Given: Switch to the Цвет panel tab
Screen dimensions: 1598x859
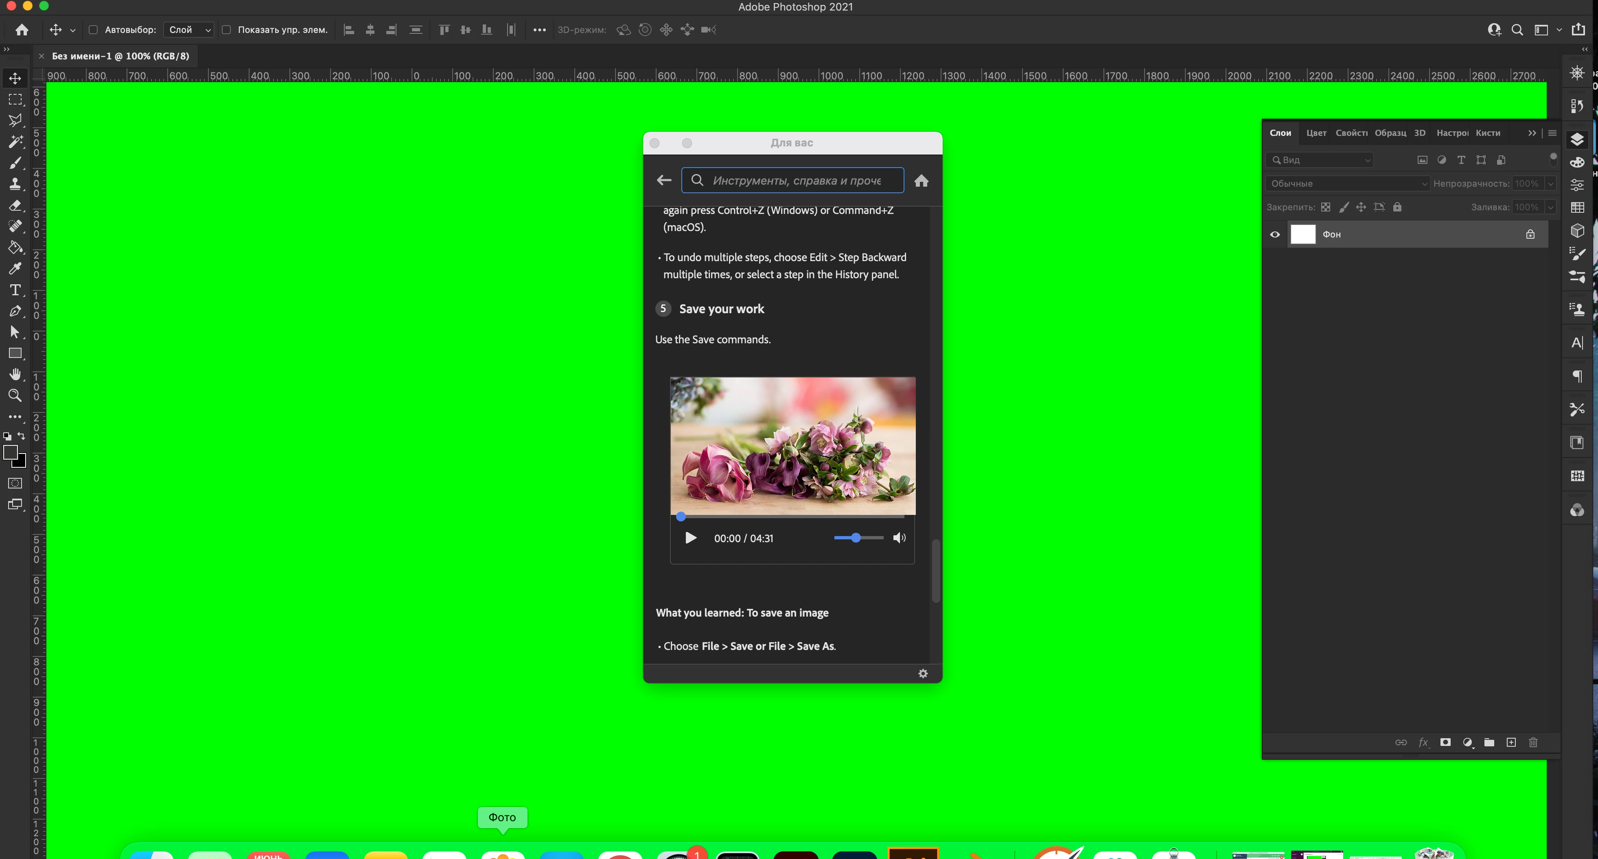Looking at the screenshot, I should pos(1316,133).
